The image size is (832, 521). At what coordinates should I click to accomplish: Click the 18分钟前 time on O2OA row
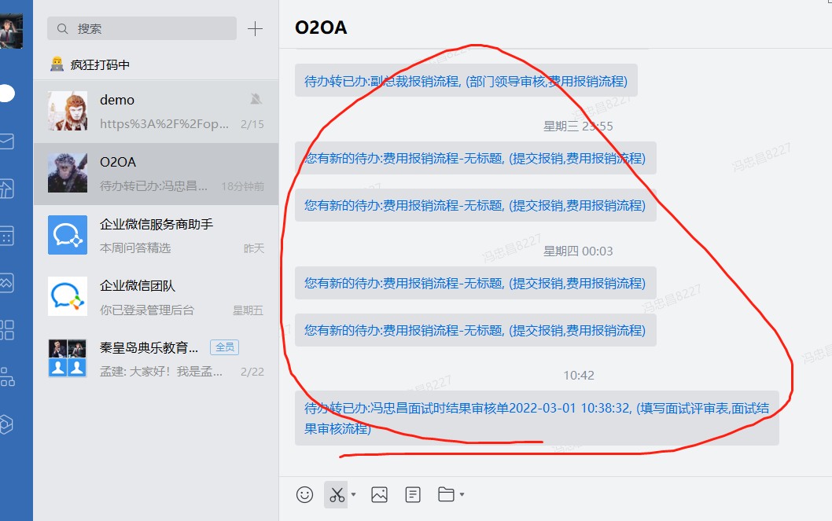click(x=242, y=186)
